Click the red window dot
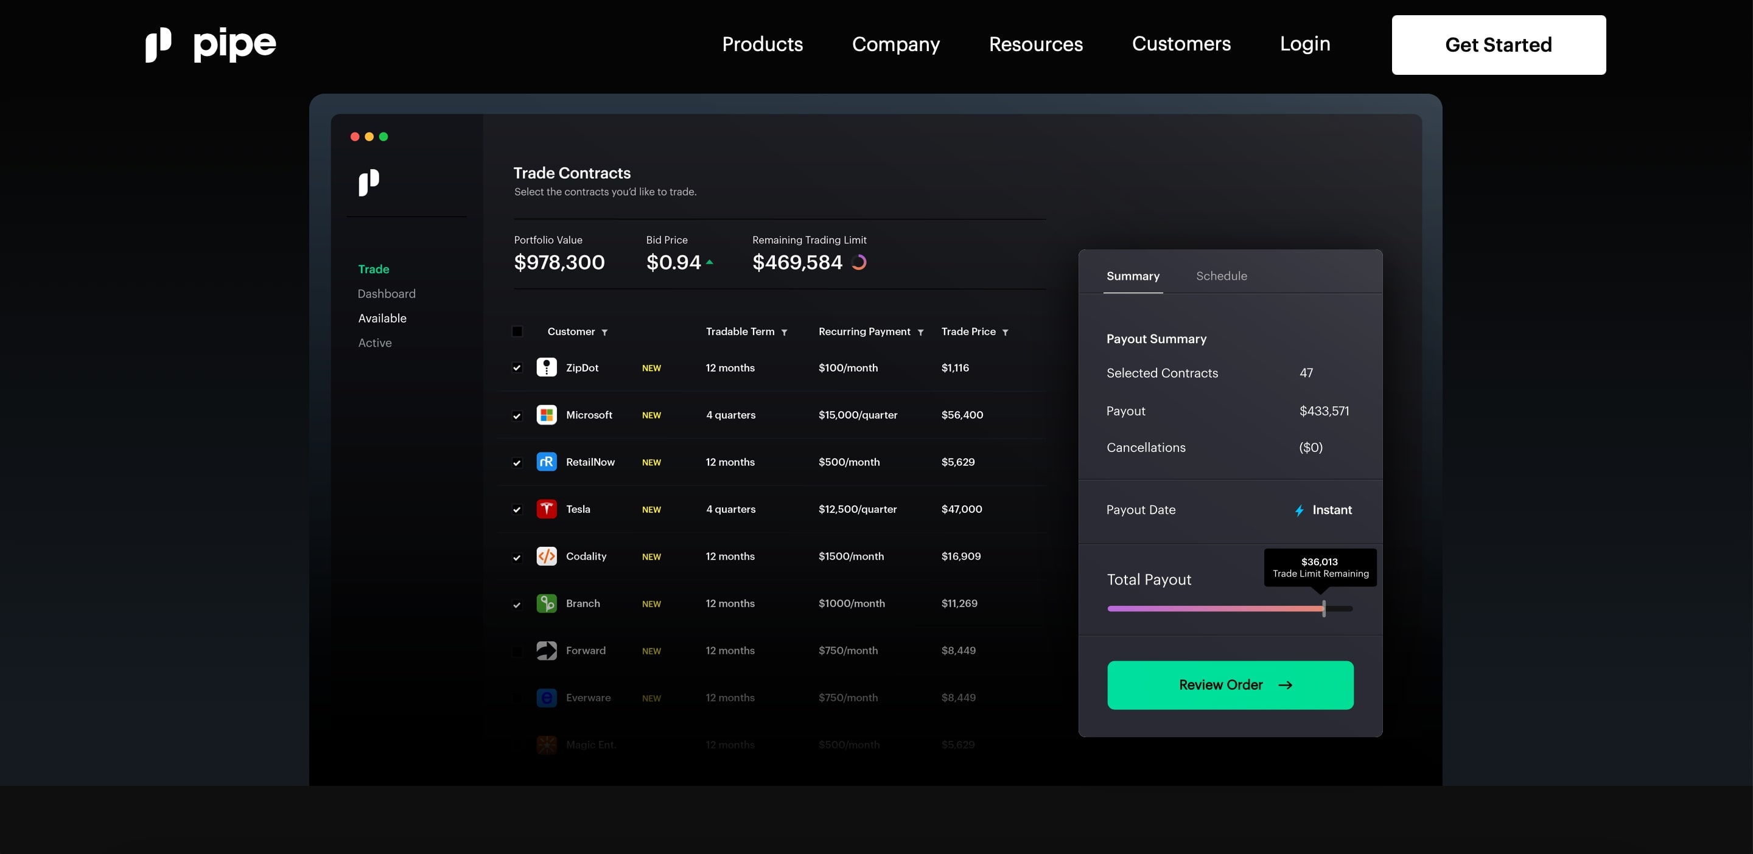 pos(354,137)
